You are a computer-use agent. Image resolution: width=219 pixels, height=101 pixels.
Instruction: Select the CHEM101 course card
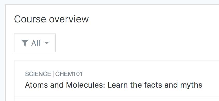[x=116, y=79]
